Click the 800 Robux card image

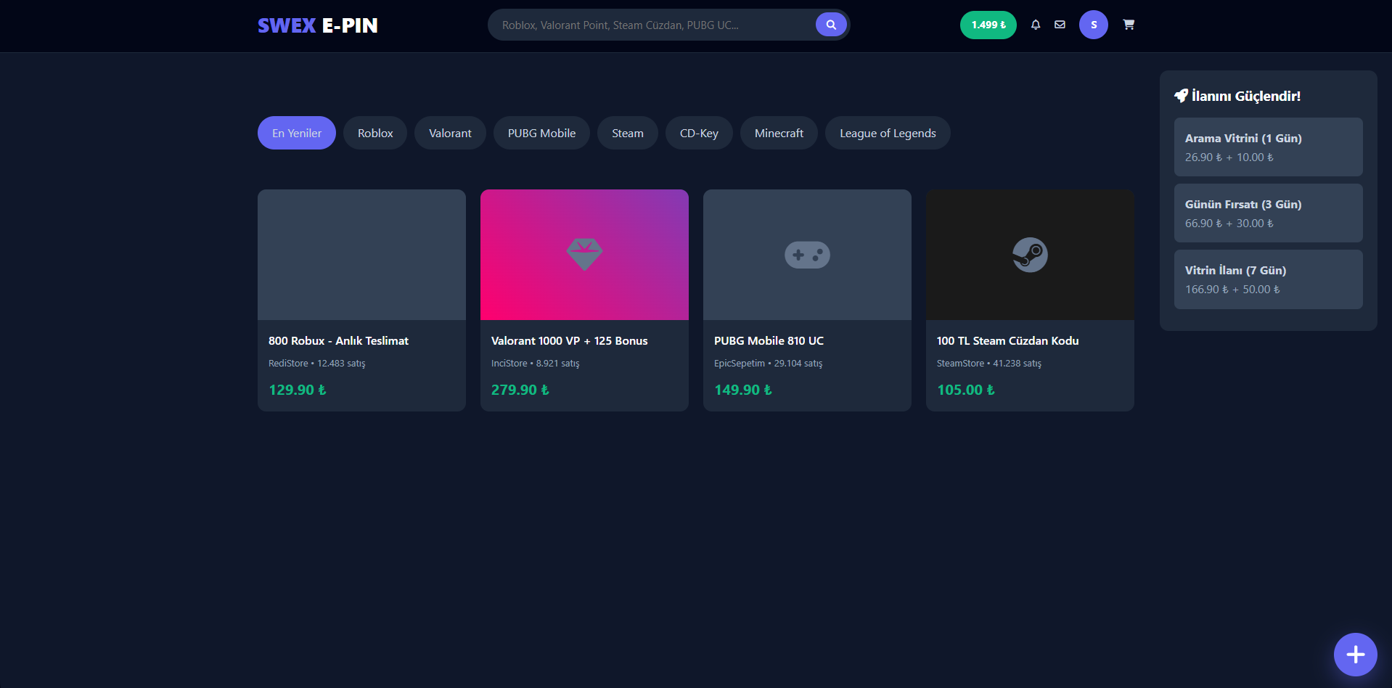coord(361,255)
